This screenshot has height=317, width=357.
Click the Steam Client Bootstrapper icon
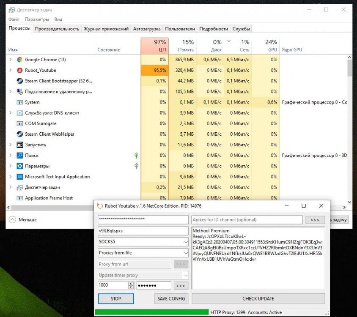pos(19,81)
